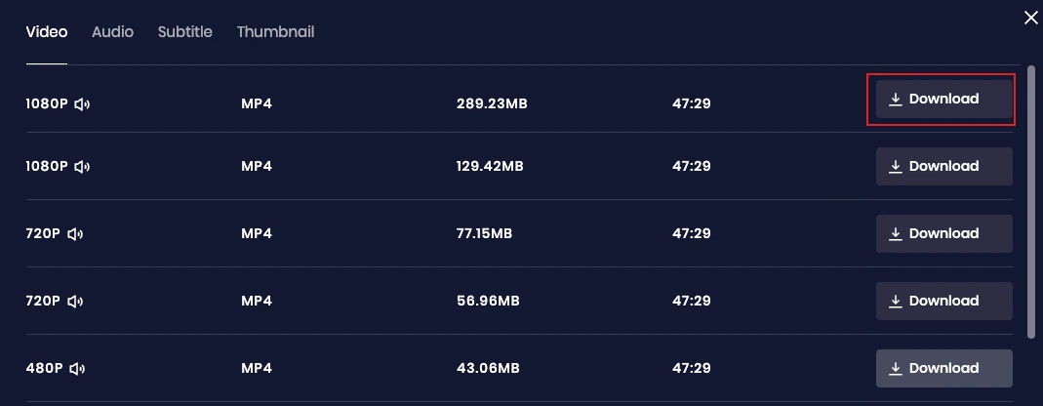Click the 1080P label on the first row
The width and height of the screenshot is (1043, 406).
[x=47, y=100]
